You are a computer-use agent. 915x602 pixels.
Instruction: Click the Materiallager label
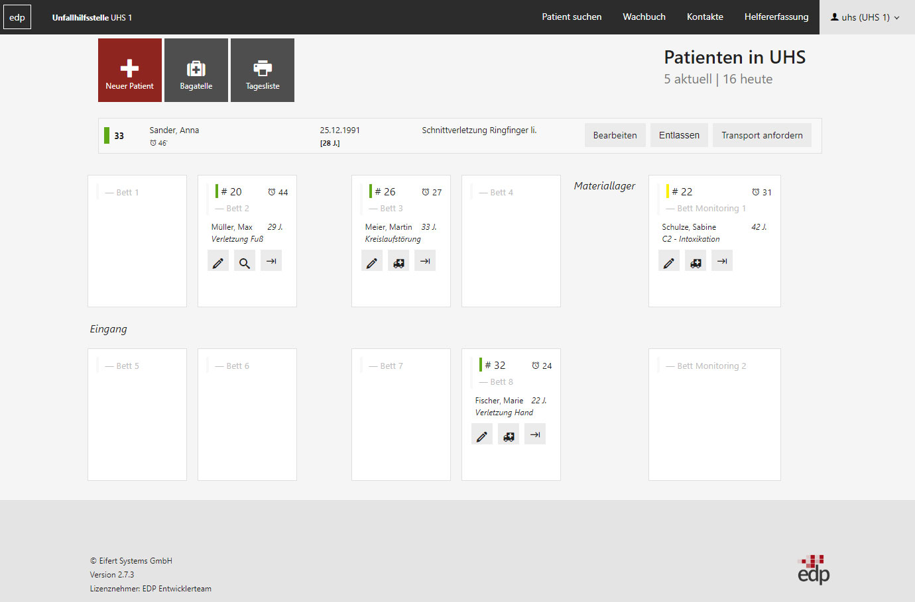[x=605, y=186]
